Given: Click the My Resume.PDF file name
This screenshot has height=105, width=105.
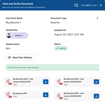Looking at the screenshot, I should (20, 93).
